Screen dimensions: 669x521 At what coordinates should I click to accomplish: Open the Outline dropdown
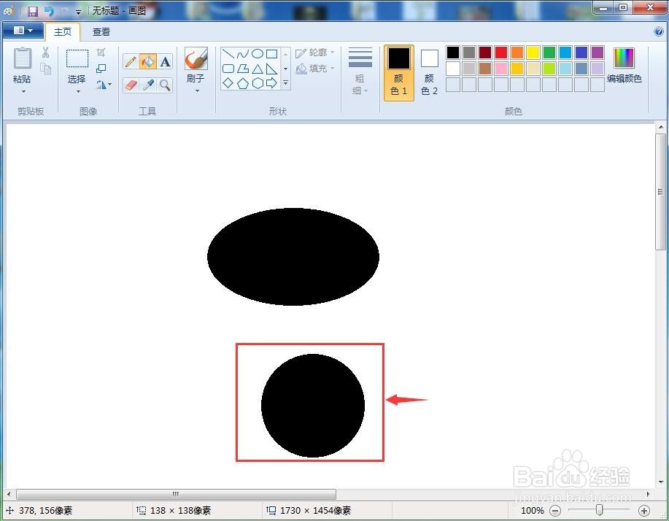tap(315, 53)
